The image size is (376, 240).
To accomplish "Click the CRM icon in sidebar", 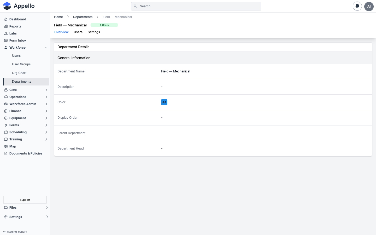I will pos(6,90).
